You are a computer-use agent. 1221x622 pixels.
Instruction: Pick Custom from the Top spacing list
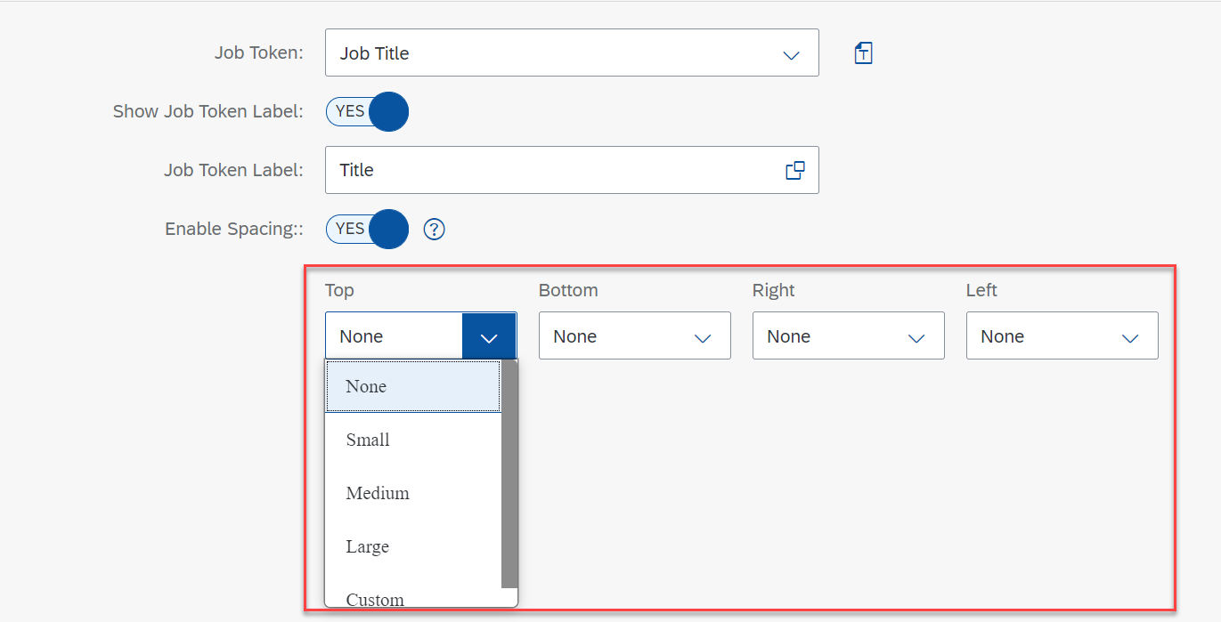(413, 596)
